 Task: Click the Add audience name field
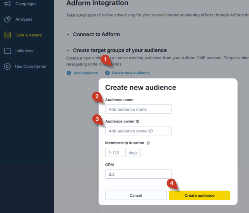(138, 109)
